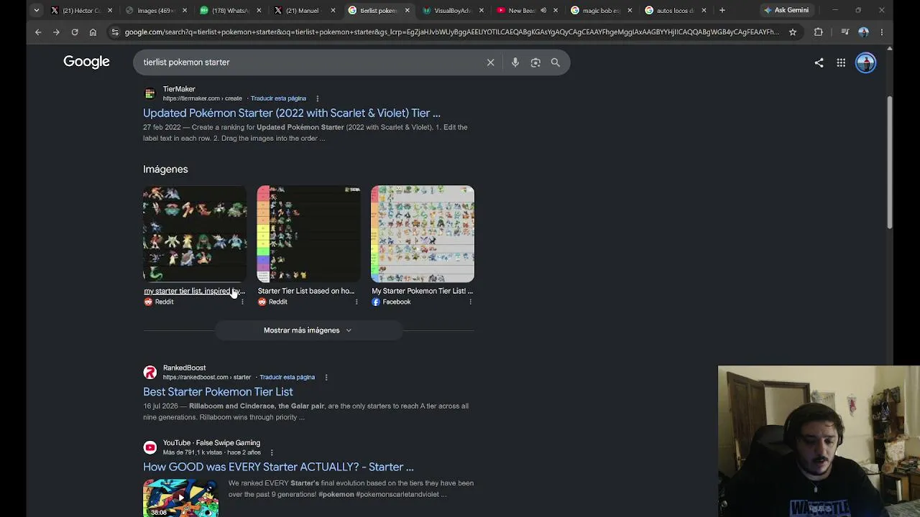
Task: Expand Mostrar más imágenes
Action: [308, 330]
